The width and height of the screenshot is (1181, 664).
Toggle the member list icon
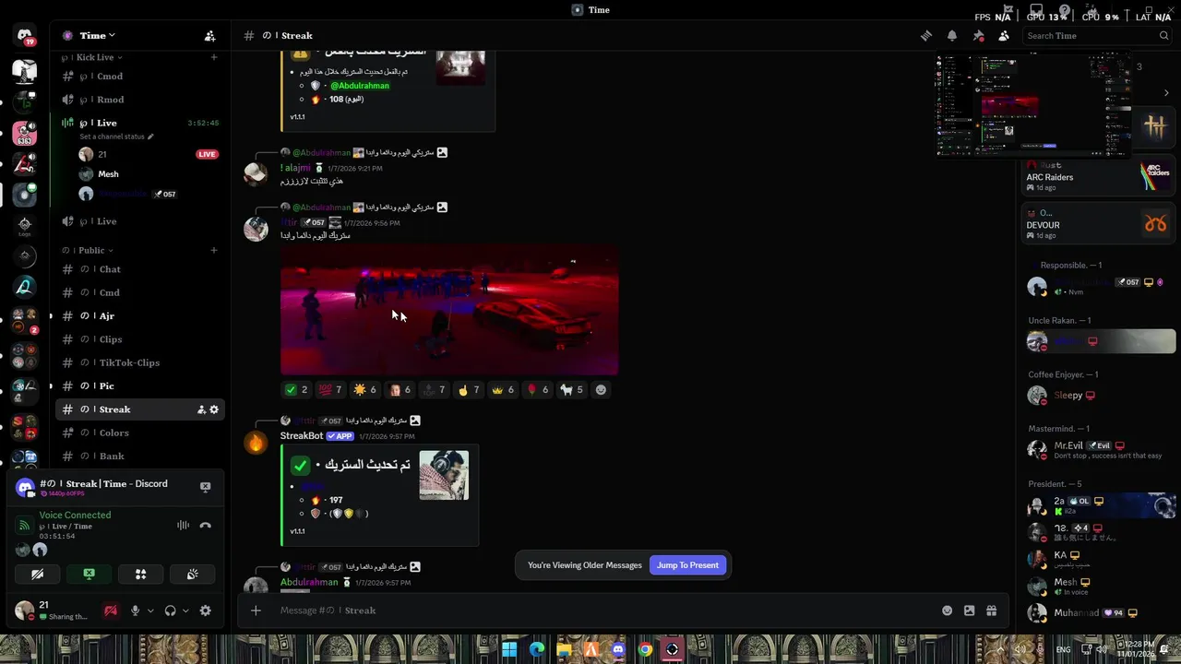1004,36
